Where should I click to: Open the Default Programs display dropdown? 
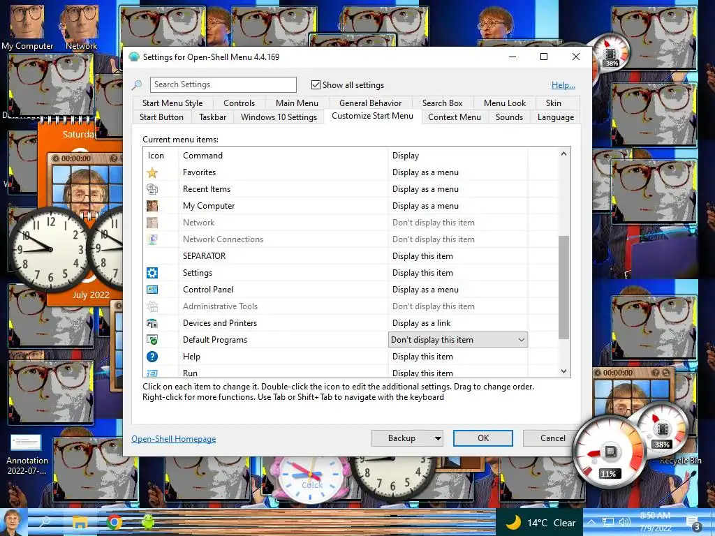(x=458, y=340)
